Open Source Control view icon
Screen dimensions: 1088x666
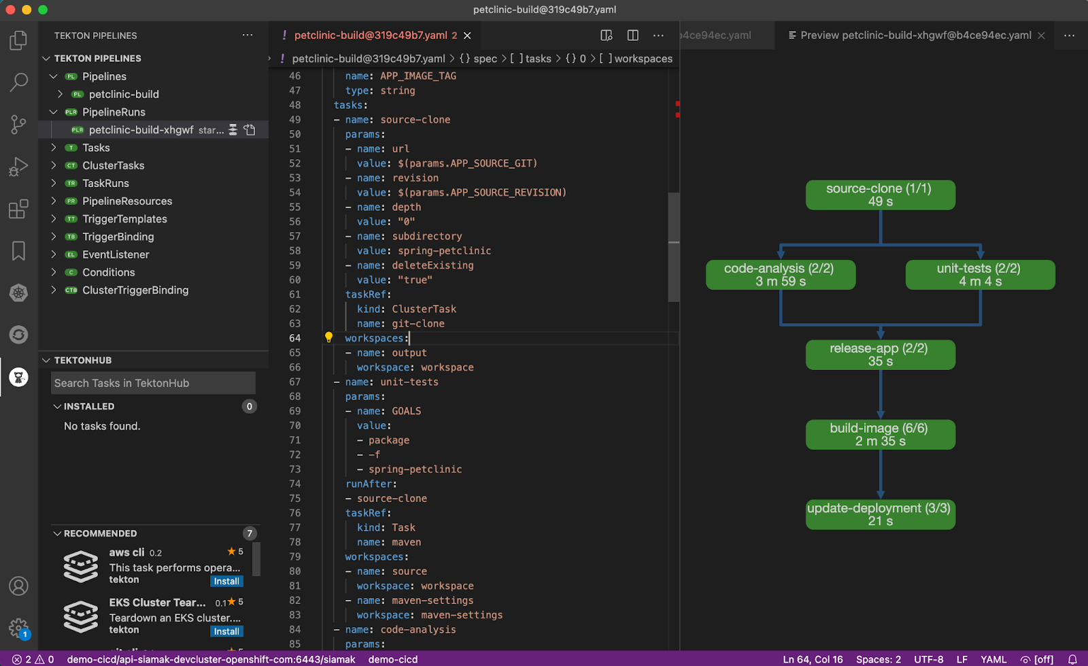coord(18,124)
